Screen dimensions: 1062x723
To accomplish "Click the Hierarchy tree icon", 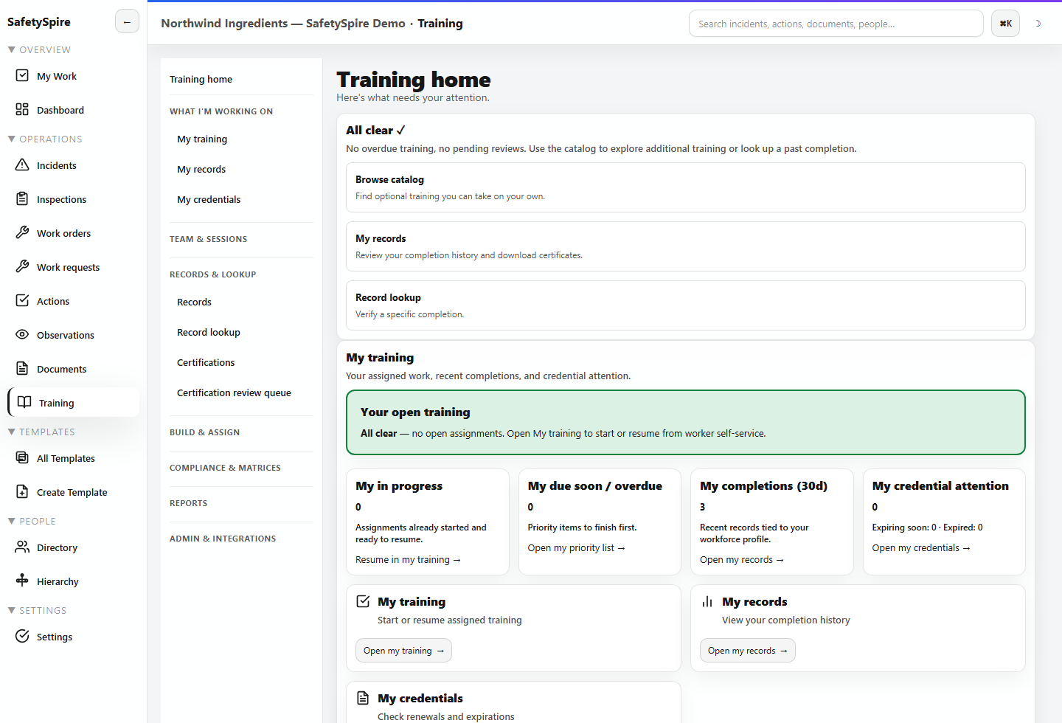I will point(22,581).
